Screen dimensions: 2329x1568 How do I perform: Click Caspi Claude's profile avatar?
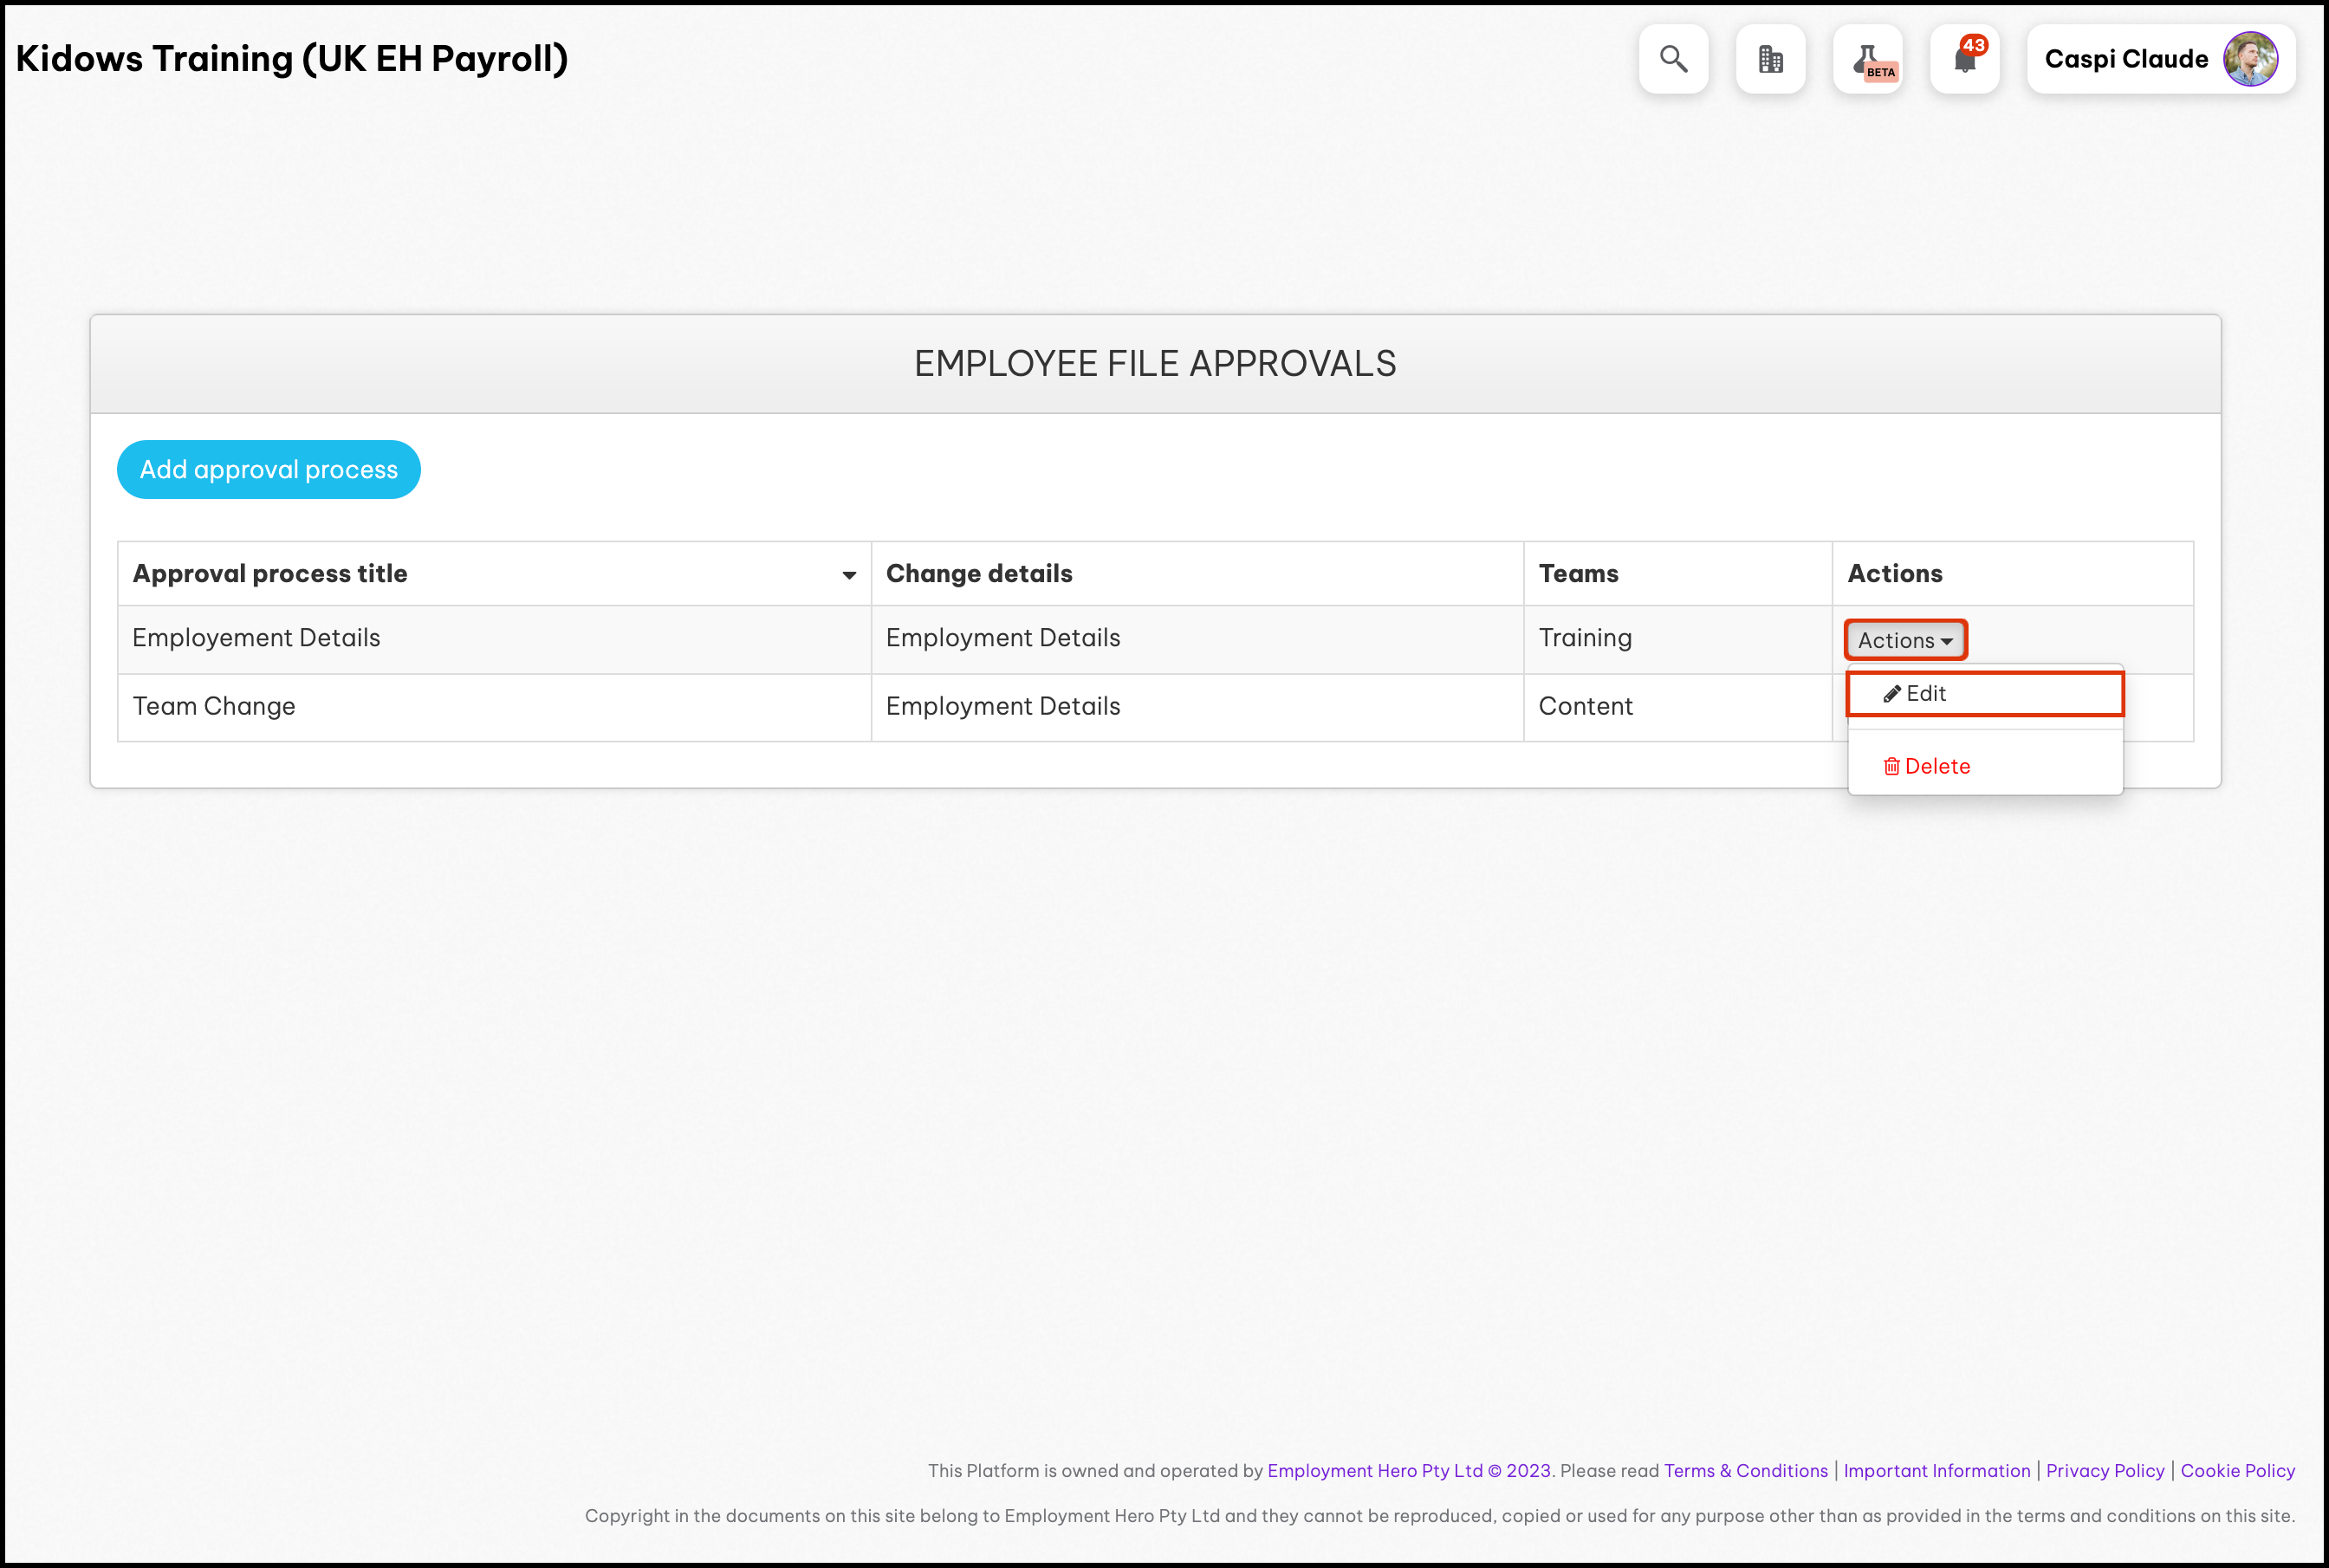tap(2250, 59)
